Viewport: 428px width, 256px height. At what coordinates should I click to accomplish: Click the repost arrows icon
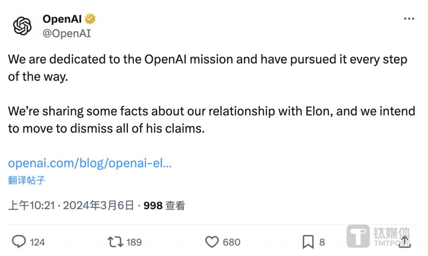pyautogui.click(x=115, y=241)
